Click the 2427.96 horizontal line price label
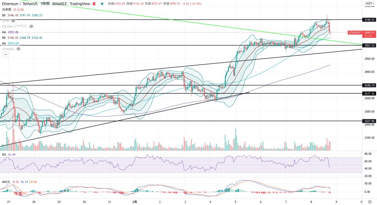This screenshot has height=205, width=377. point(369,121)
